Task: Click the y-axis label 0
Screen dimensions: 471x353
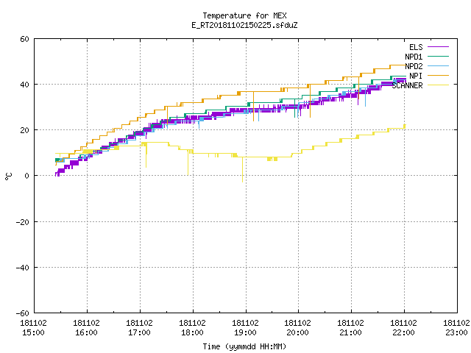Action: tap(27, 176)
